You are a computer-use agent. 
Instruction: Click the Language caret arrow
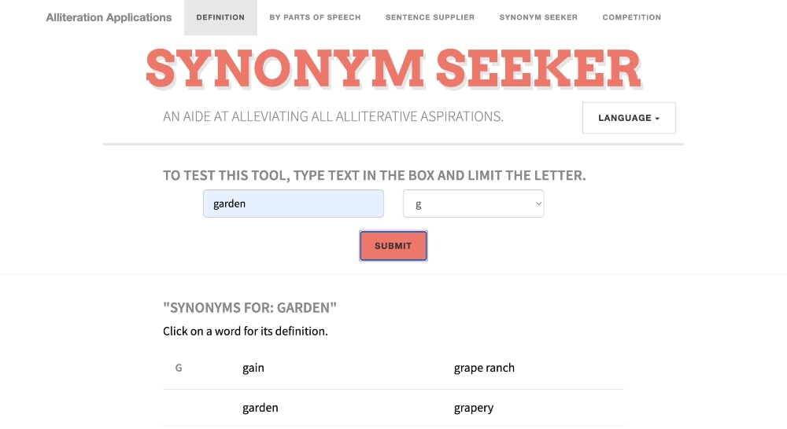tap(657, 119)
